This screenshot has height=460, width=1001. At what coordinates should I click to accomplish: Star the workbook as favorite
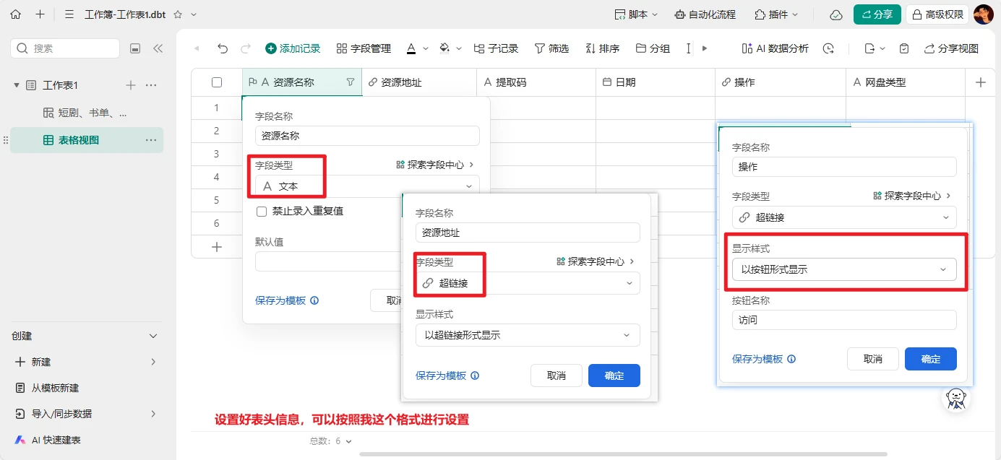coord(178,14)
